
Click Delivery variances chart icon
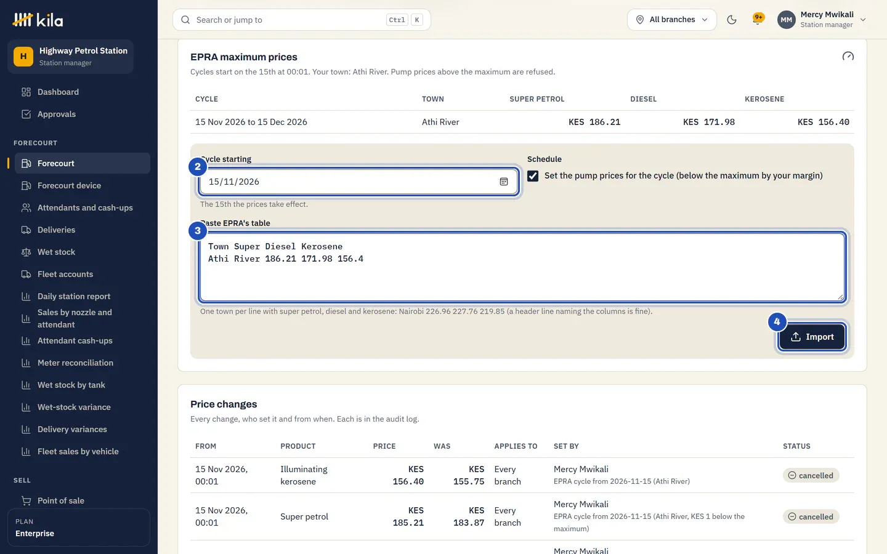26,429
